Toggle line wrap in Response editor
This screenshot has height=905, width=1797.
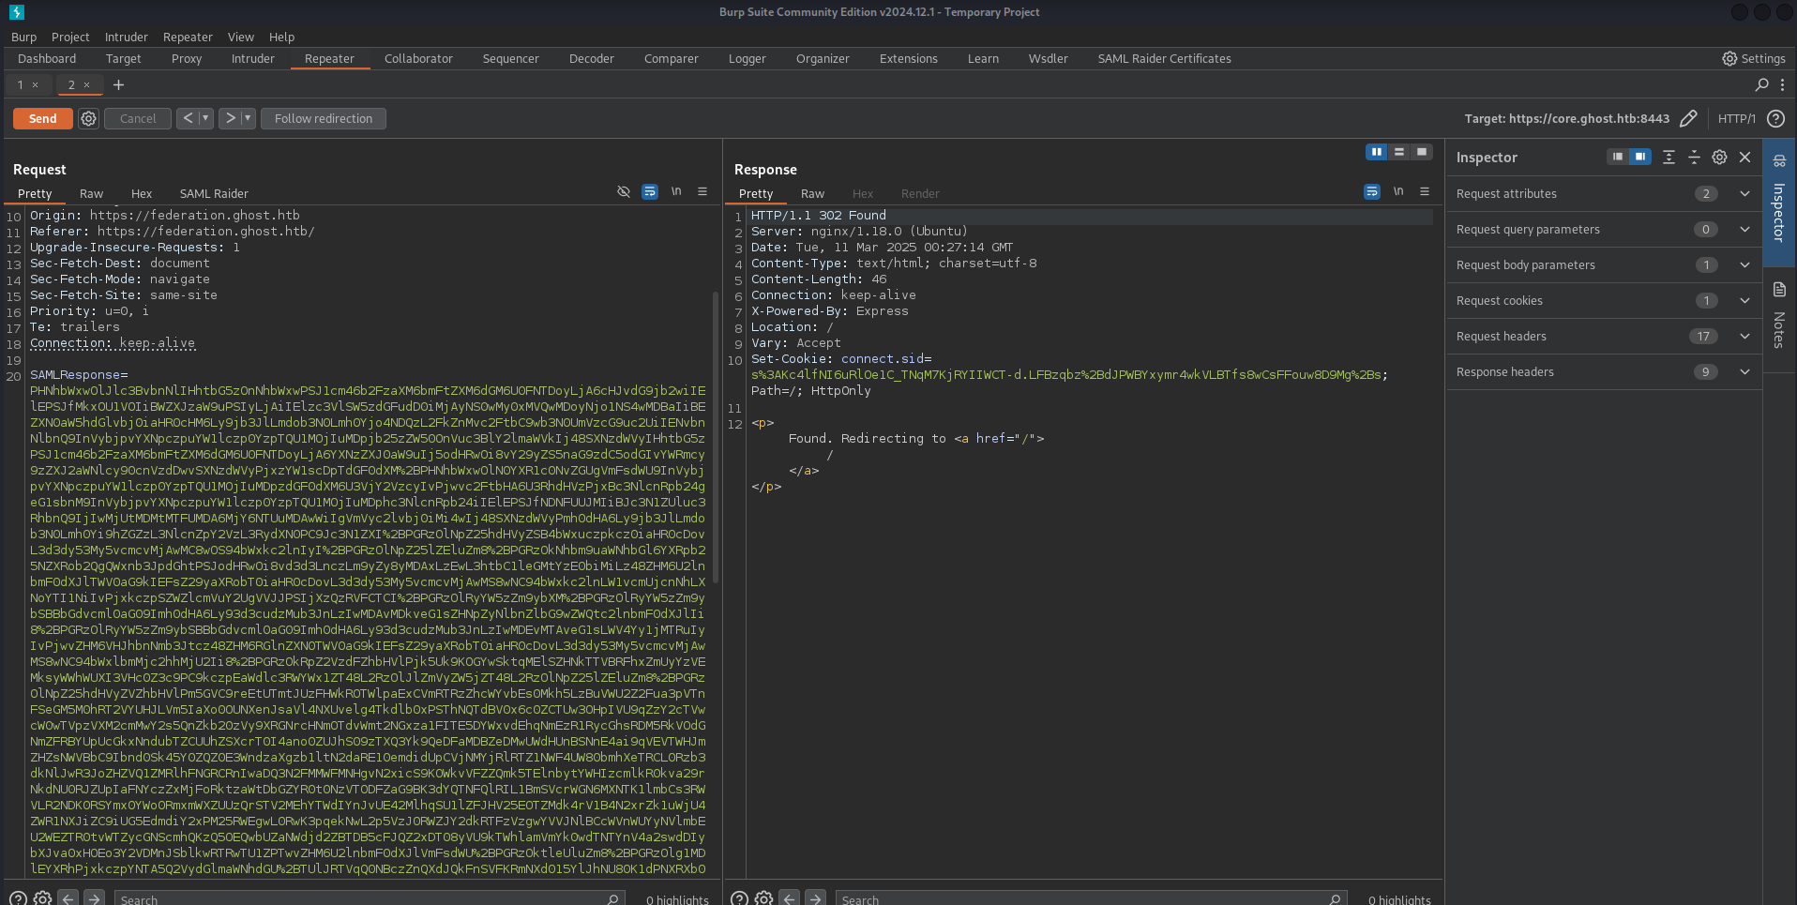click(x=1372, y=191)
